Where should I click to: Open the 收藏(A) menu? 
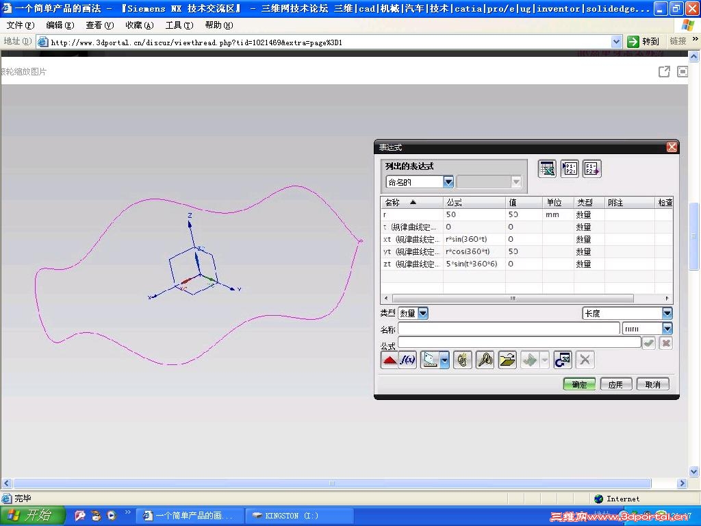(x=140, y=25)
